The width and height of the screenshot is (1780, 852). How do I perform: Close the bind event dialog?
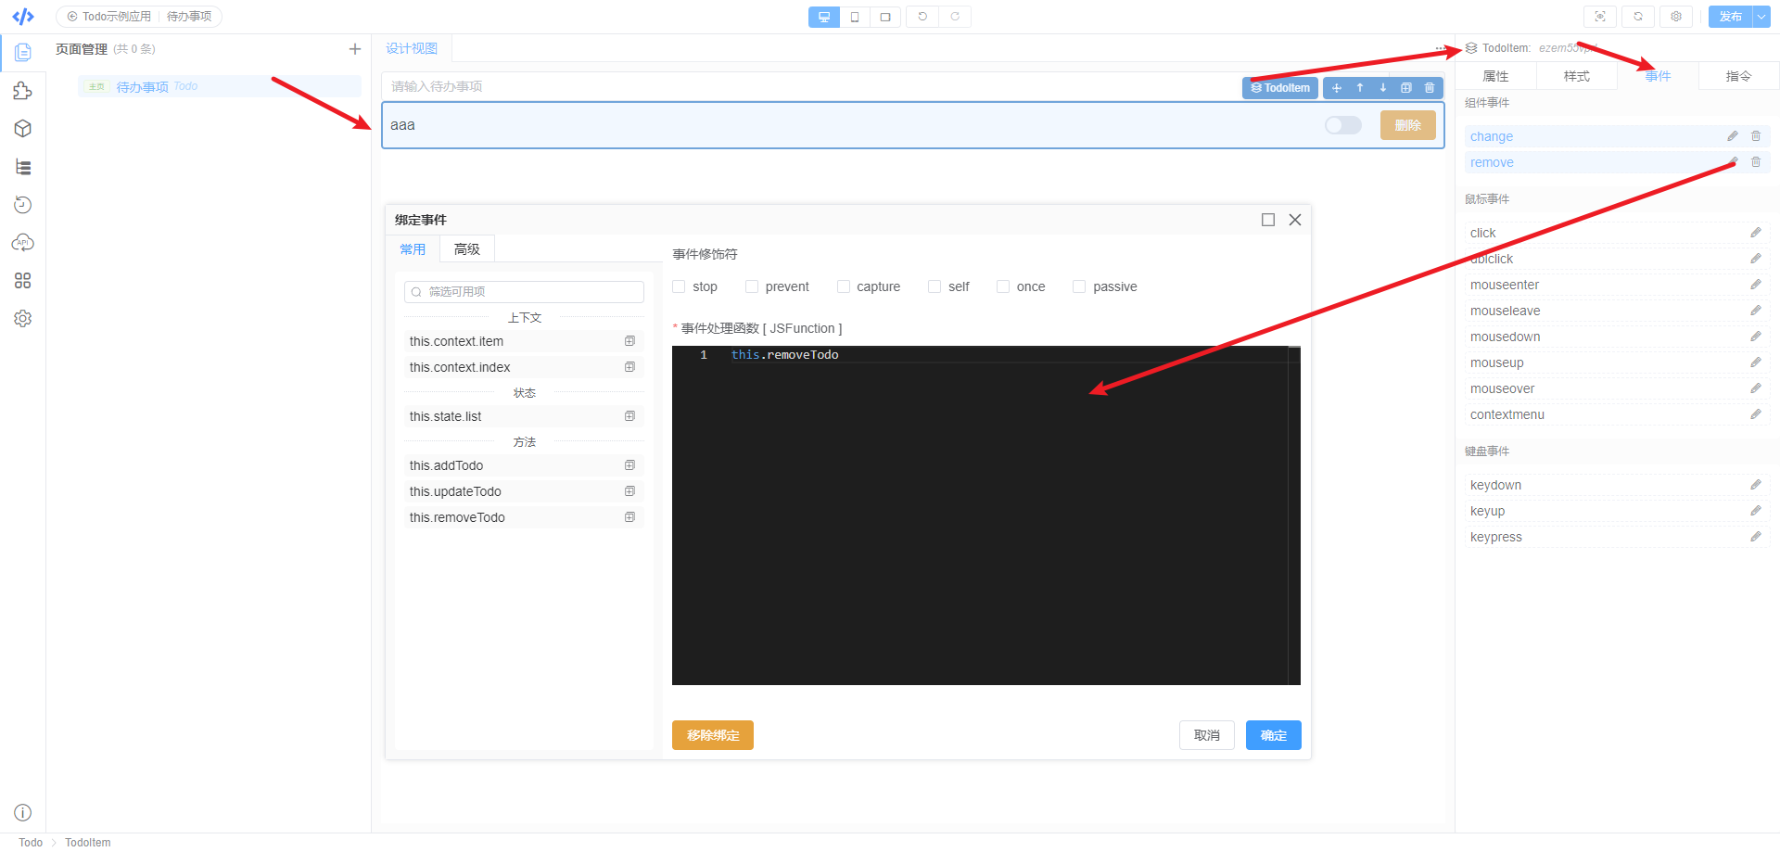point(1295,220)
